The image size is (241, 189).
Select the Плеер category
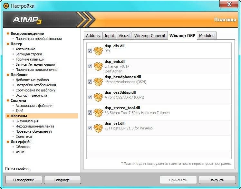16,44
